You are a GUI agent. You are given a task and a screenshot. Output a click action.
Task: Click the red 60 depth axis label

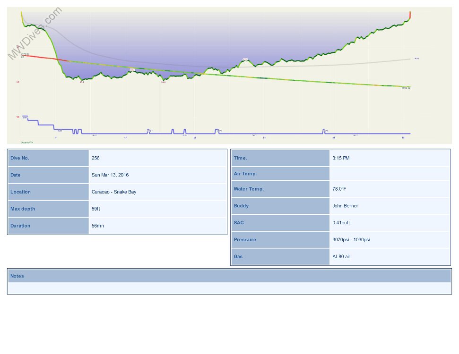tap(18, 82)
